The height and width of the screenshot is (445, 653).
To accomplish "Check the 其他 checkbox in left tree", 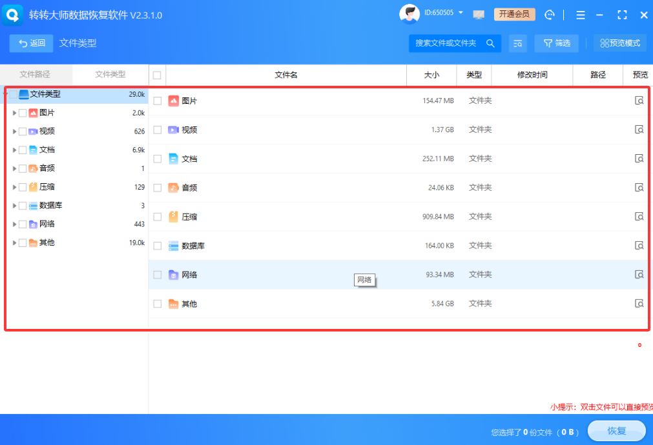I will coord(23,243).
